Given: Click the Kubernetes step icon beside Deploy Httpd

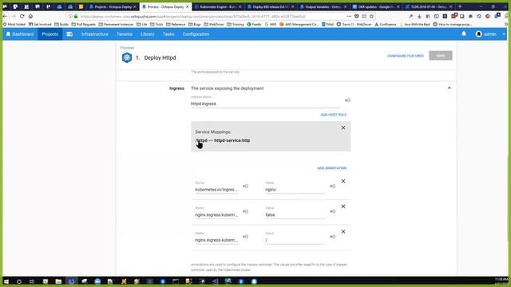Looking at the screenshot, I should pos(127,57).
